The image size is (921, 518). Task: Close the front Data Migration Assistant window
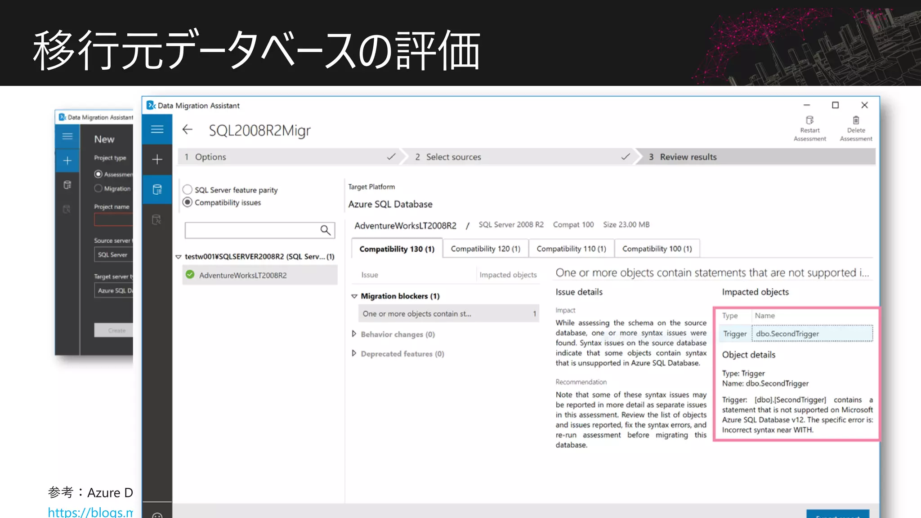point(864,105)
